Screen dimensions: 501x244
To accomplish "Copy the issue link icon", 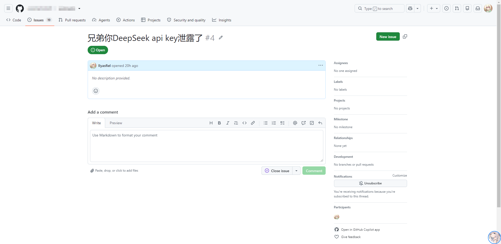I will [405, 36].
